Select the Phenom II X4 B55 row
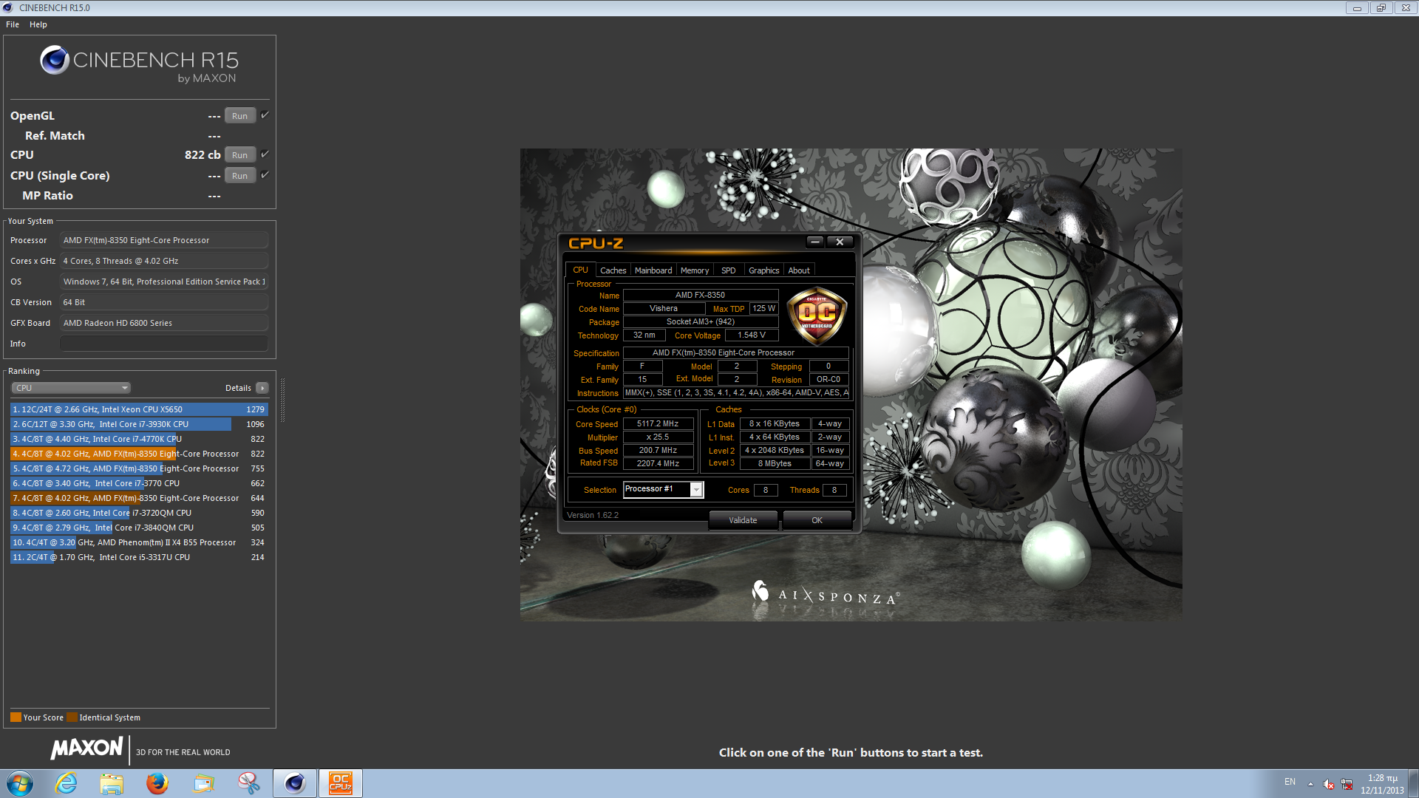The width and height of the screenshot is (1419, 798). [139, 542]
